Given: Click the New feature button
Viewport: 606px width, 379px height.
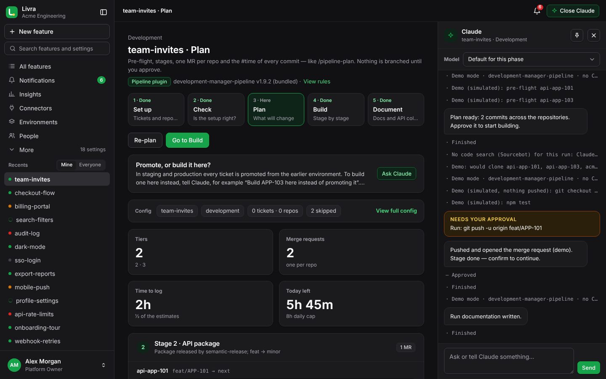Looking at the screenshot, I should (x=57, y=32).
